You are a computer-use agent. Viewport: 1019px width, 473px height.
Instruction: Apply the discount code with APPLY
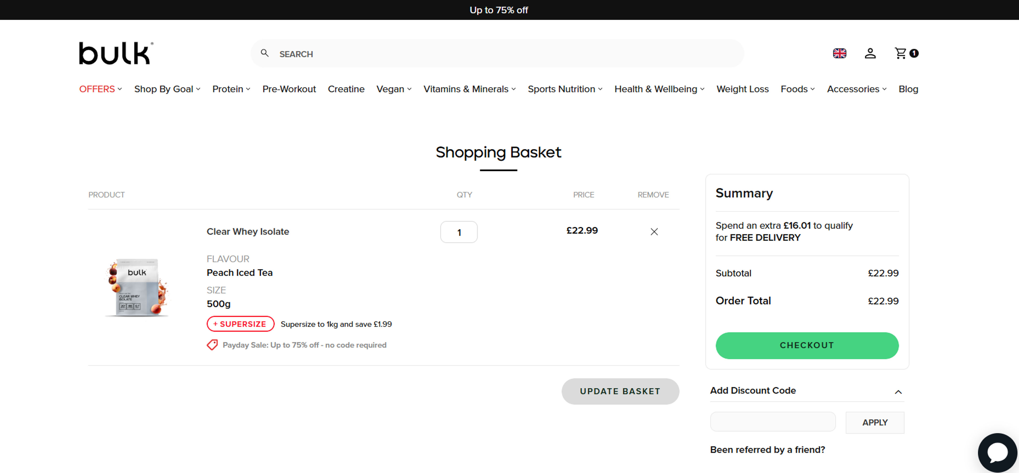(875, 422)
